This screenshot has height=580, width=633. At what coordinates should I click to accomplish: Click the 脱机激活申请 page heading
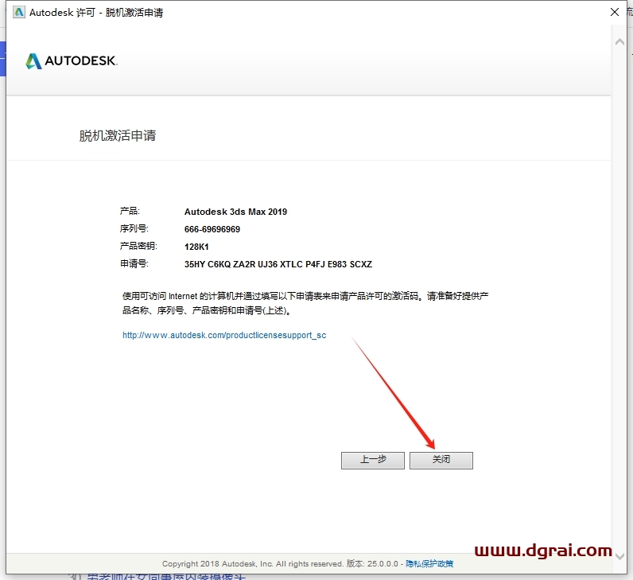point(117,135)
